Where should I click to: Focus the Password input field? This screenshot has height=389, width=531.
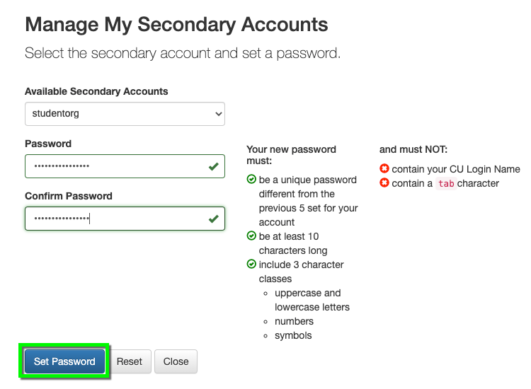point(113,167)
